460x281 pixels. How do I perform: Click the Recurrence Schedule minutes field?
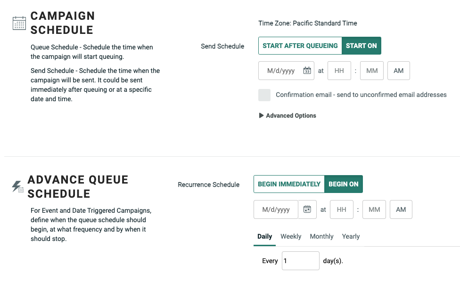[374, 209]
